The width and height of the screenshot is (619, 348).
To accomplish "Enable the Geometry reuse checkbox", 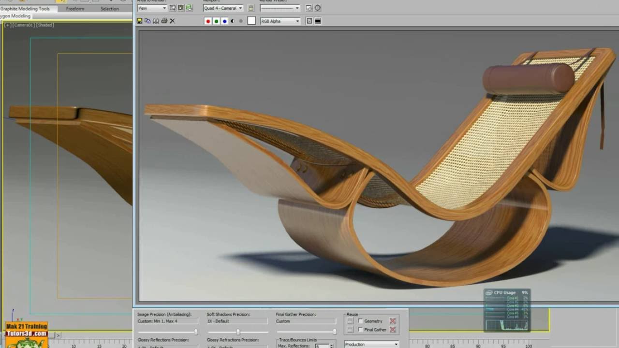I will point(360,321).
